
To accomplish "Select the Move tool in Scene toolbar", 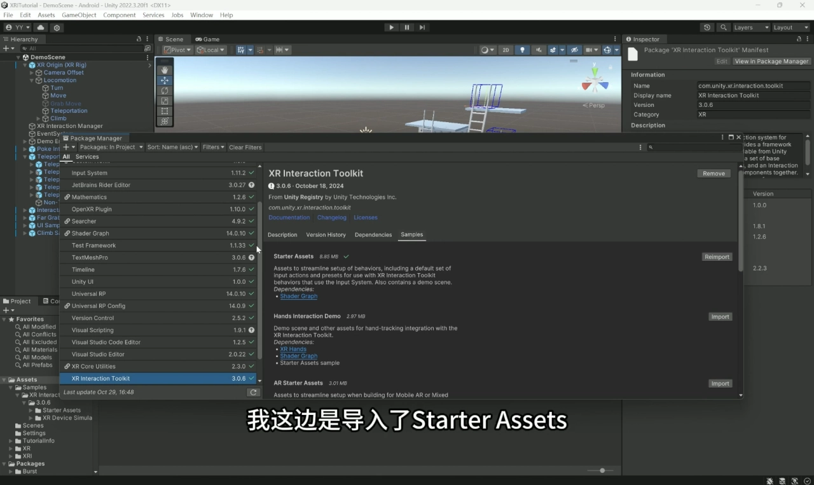I will click(x=165, y=80).
